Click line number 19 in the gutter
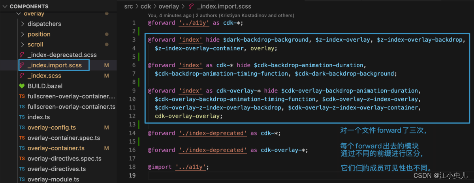The width and height of the screenshot is (474, 183). (x=132, y=175)
